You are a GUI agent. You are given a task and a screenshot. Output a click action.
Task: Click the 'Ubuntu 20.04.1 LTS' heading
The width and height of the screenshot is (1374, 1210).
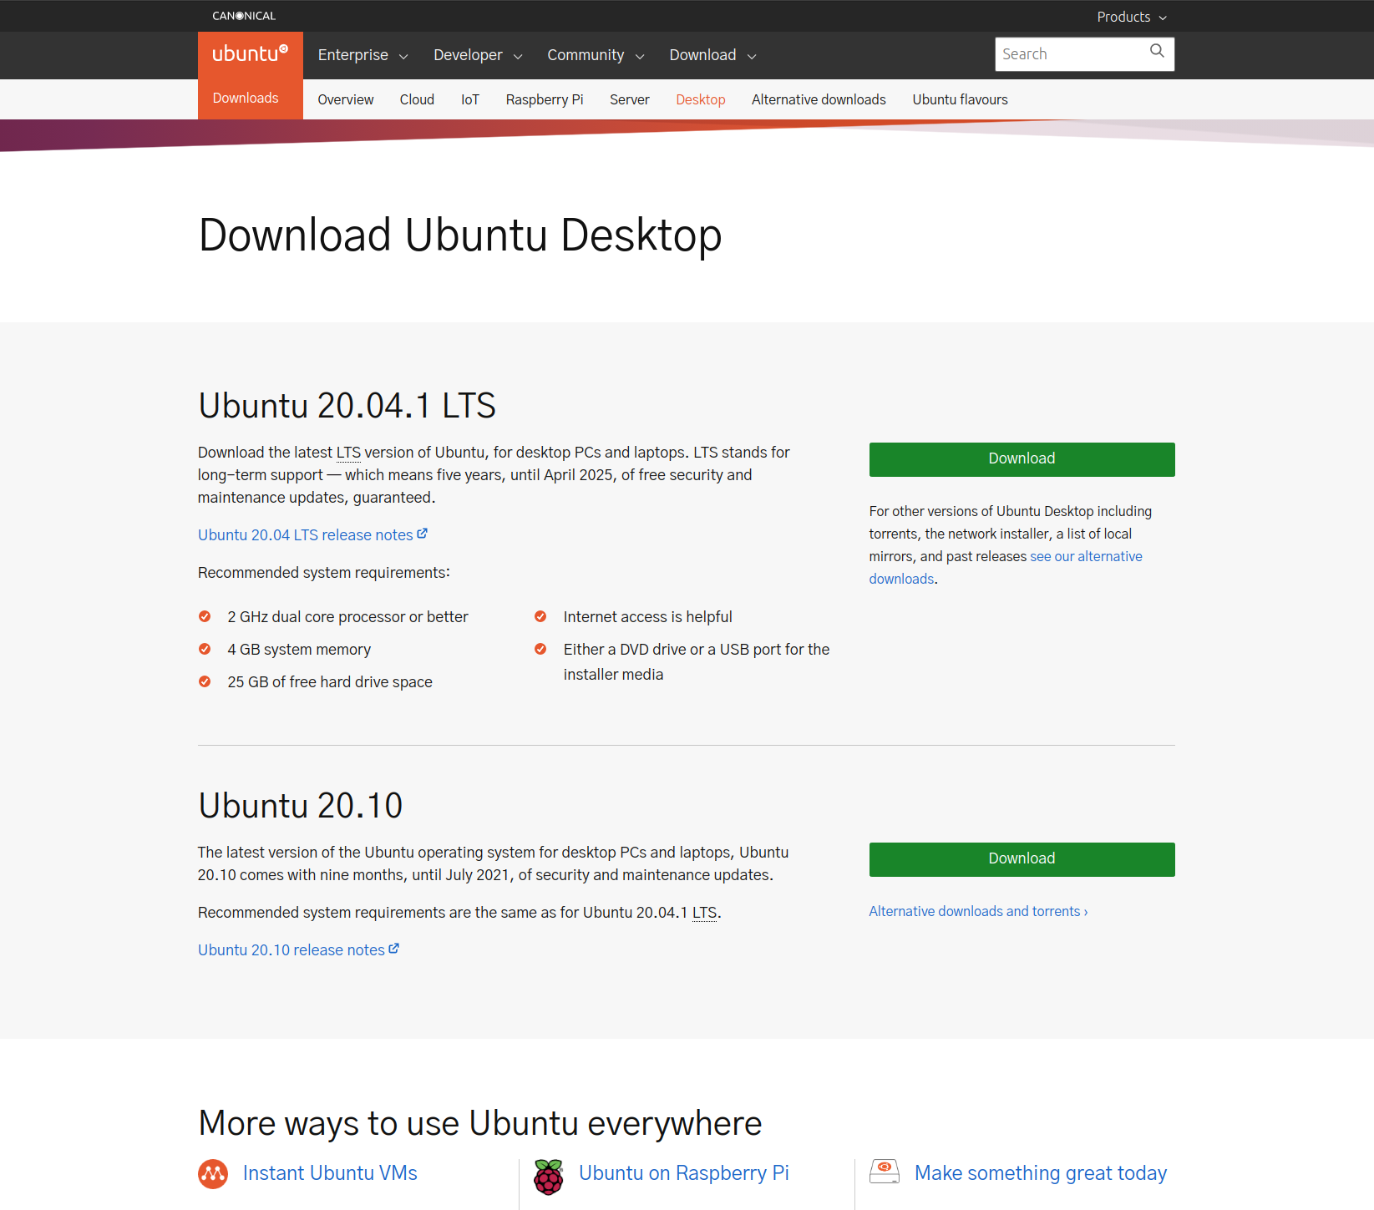click(x=347, y=406)
